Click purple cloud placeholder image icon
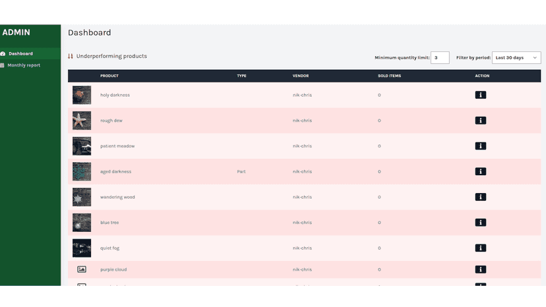Screen dimensions: 546x307 82,269
